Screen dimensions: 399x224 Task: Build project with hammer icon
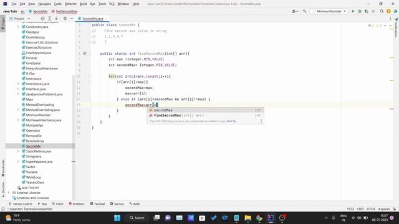(x=304, y=11)
